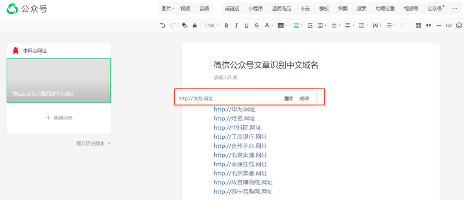Click the http://中科院.网址 link

pos(237,127)
